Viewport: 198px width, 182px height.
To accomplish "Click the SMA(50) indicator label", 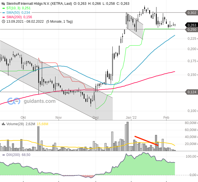I will (13, 13).
